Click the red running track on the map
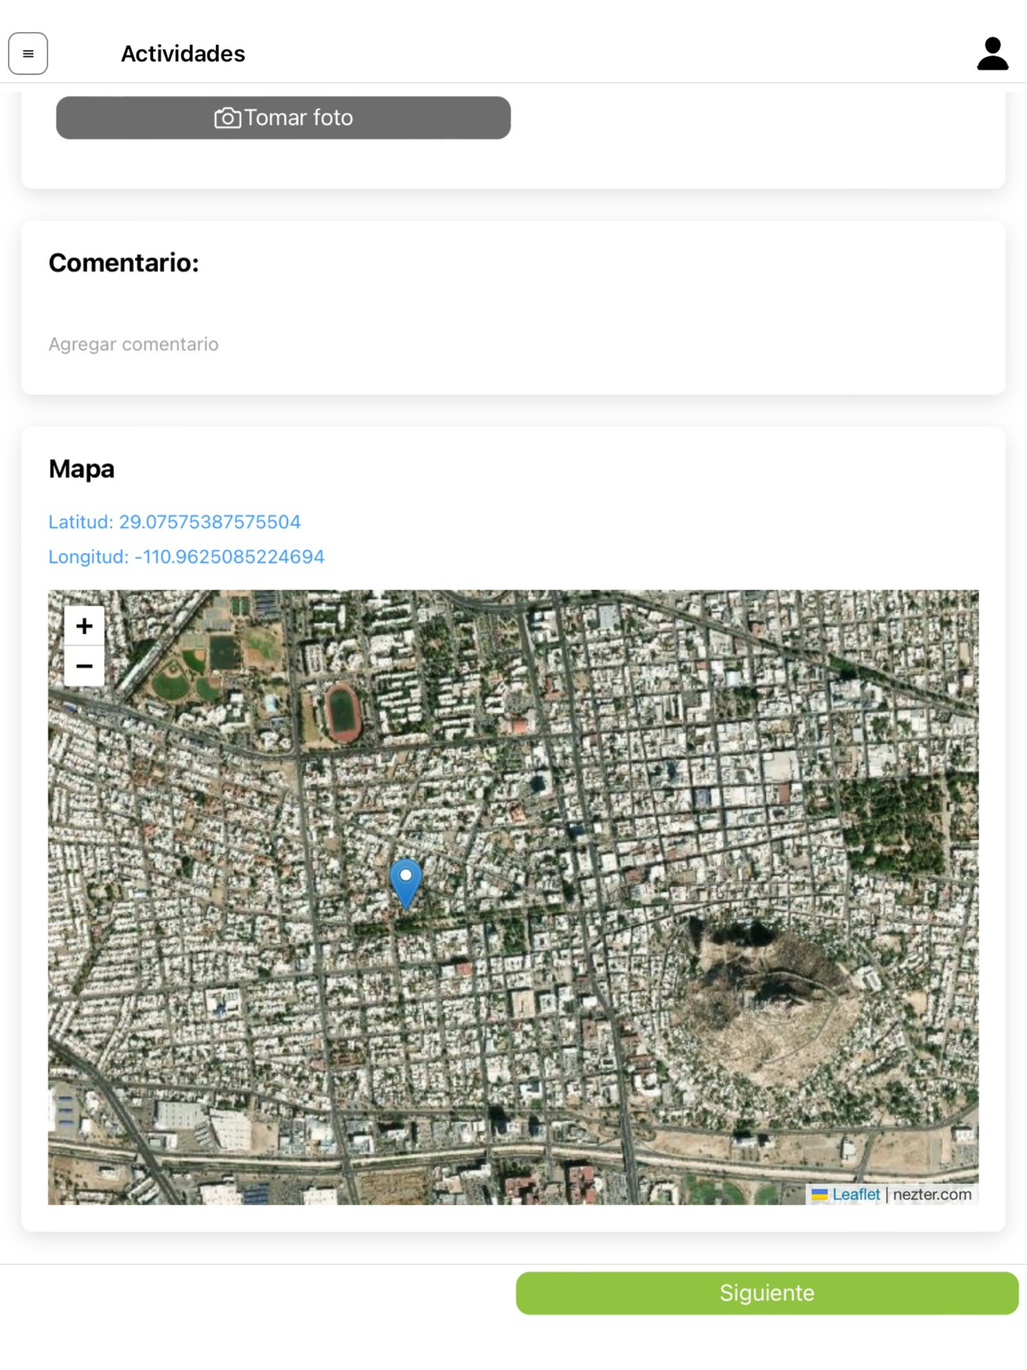The width and height of the screenshot is (1027, 1370). click(343, 713)
